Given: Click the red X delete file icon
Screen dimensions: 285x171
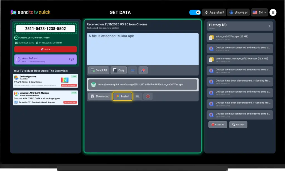Looking at the screenshot, I should 148,96.
